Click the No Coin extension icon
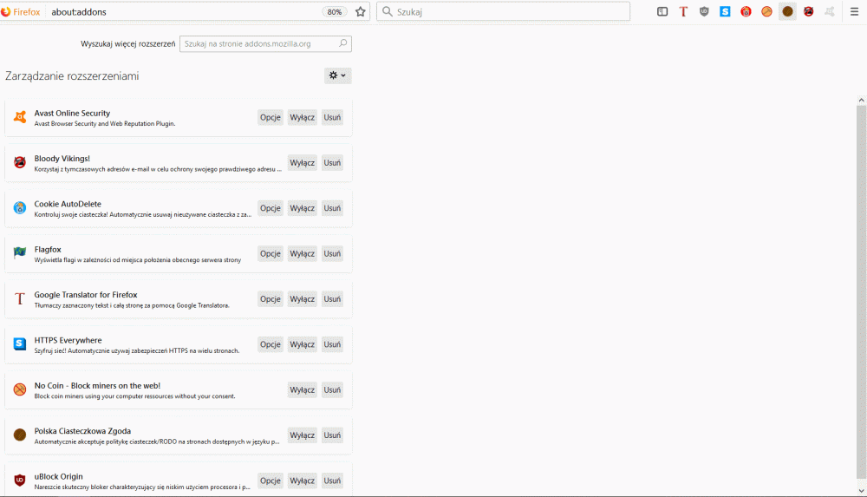The width and height of the screenshot is (867, 497). pos(20,389)
